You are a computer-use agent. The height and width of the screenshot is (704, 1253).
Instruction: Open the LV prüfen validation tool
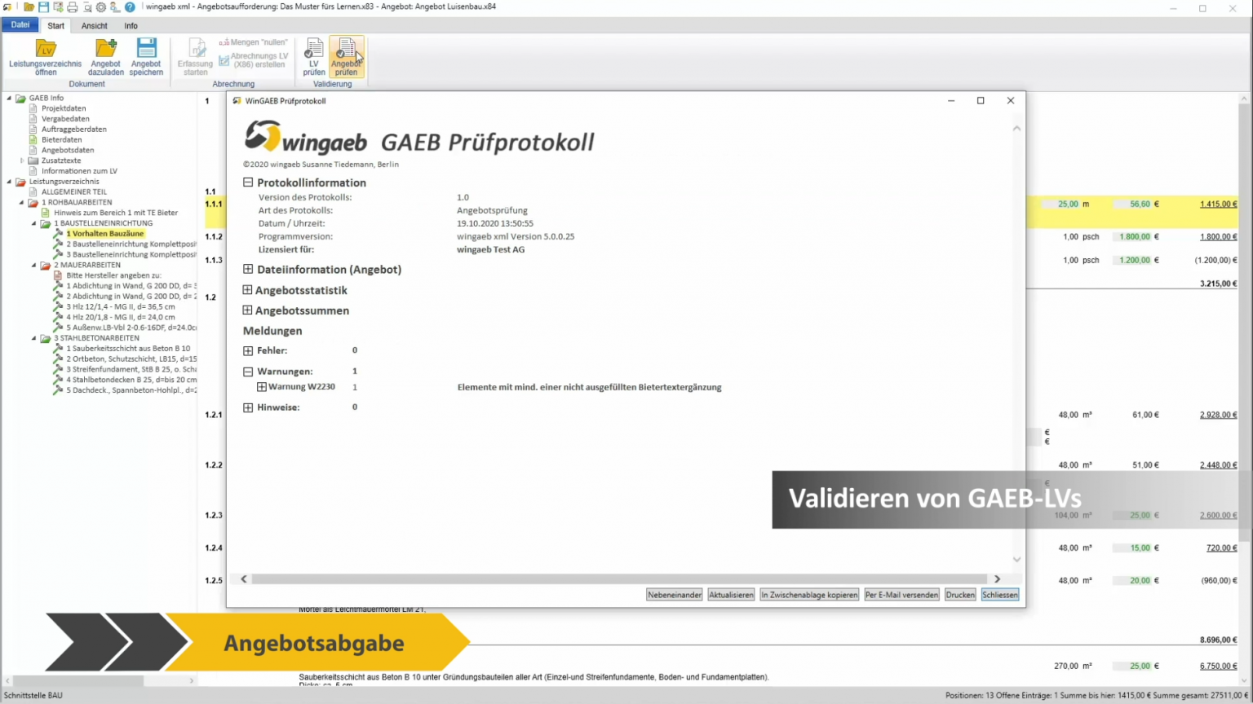(313, 57)
